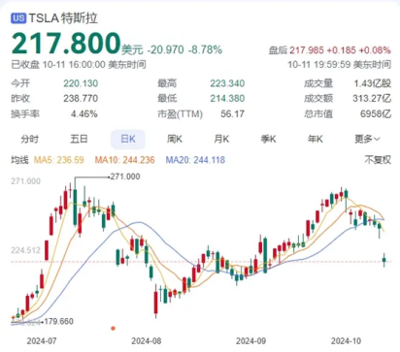The width and height of the screenshot is (400, 352).
Task: Click the US market badge icon
Action: pyautogui.click(x=18, y=17)
